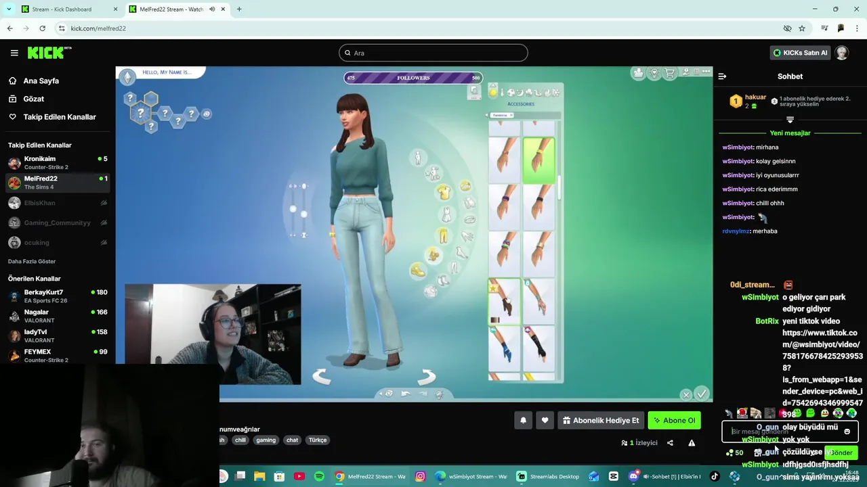Click the accessories list scrollbar
Screen dimensions: 867x487
(x=559, y=187)
